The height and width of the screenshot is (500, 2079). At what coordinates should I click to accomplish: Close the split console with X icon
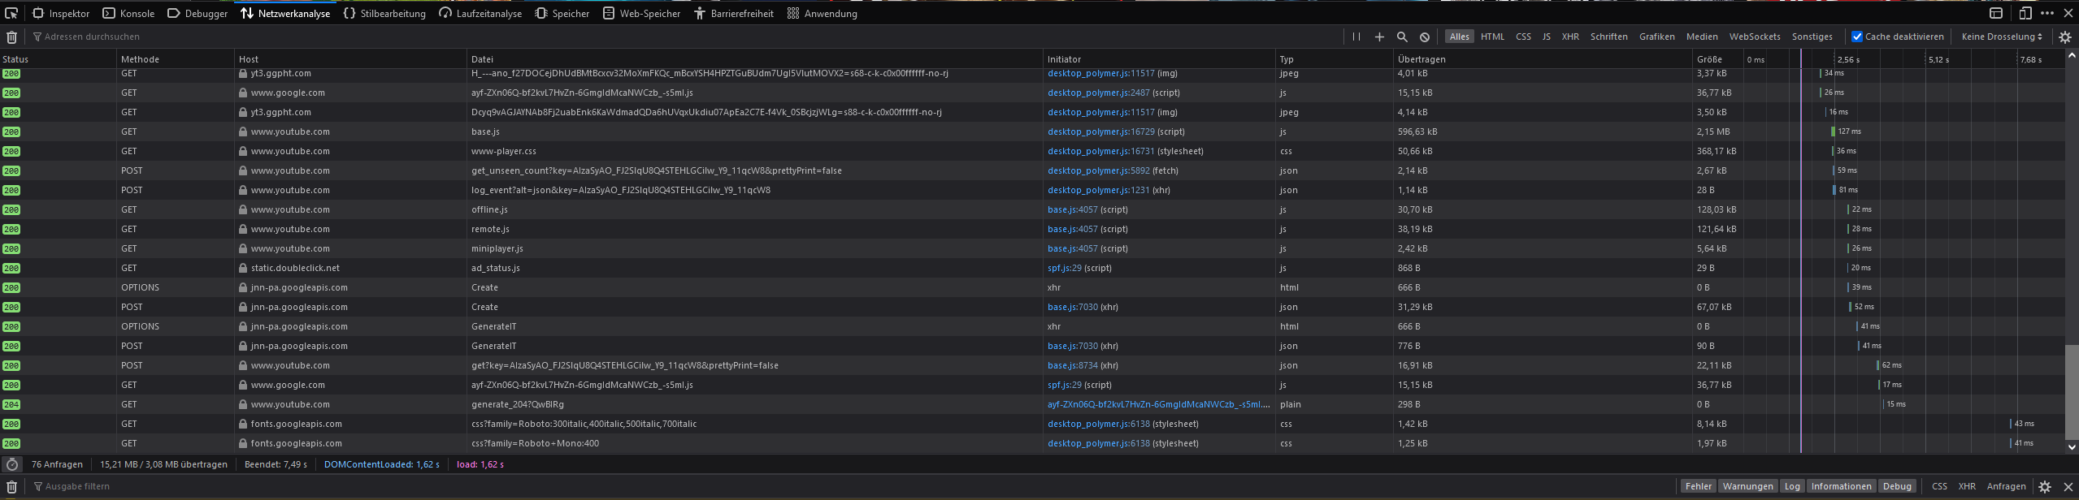(x=2068, y=486)
